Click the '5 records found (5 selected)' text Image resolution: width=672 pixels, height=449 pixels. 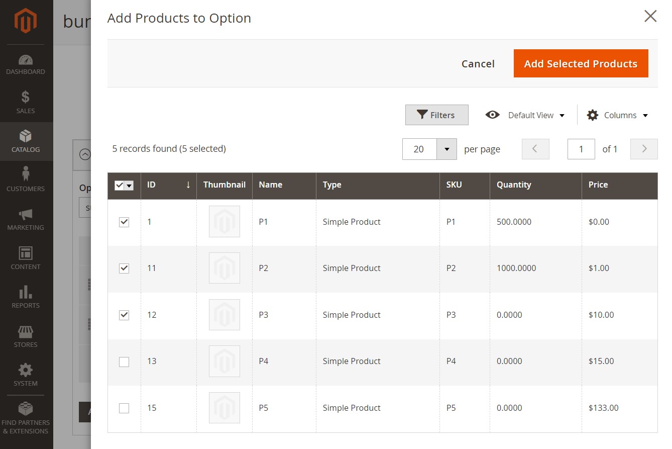(169, 149)
